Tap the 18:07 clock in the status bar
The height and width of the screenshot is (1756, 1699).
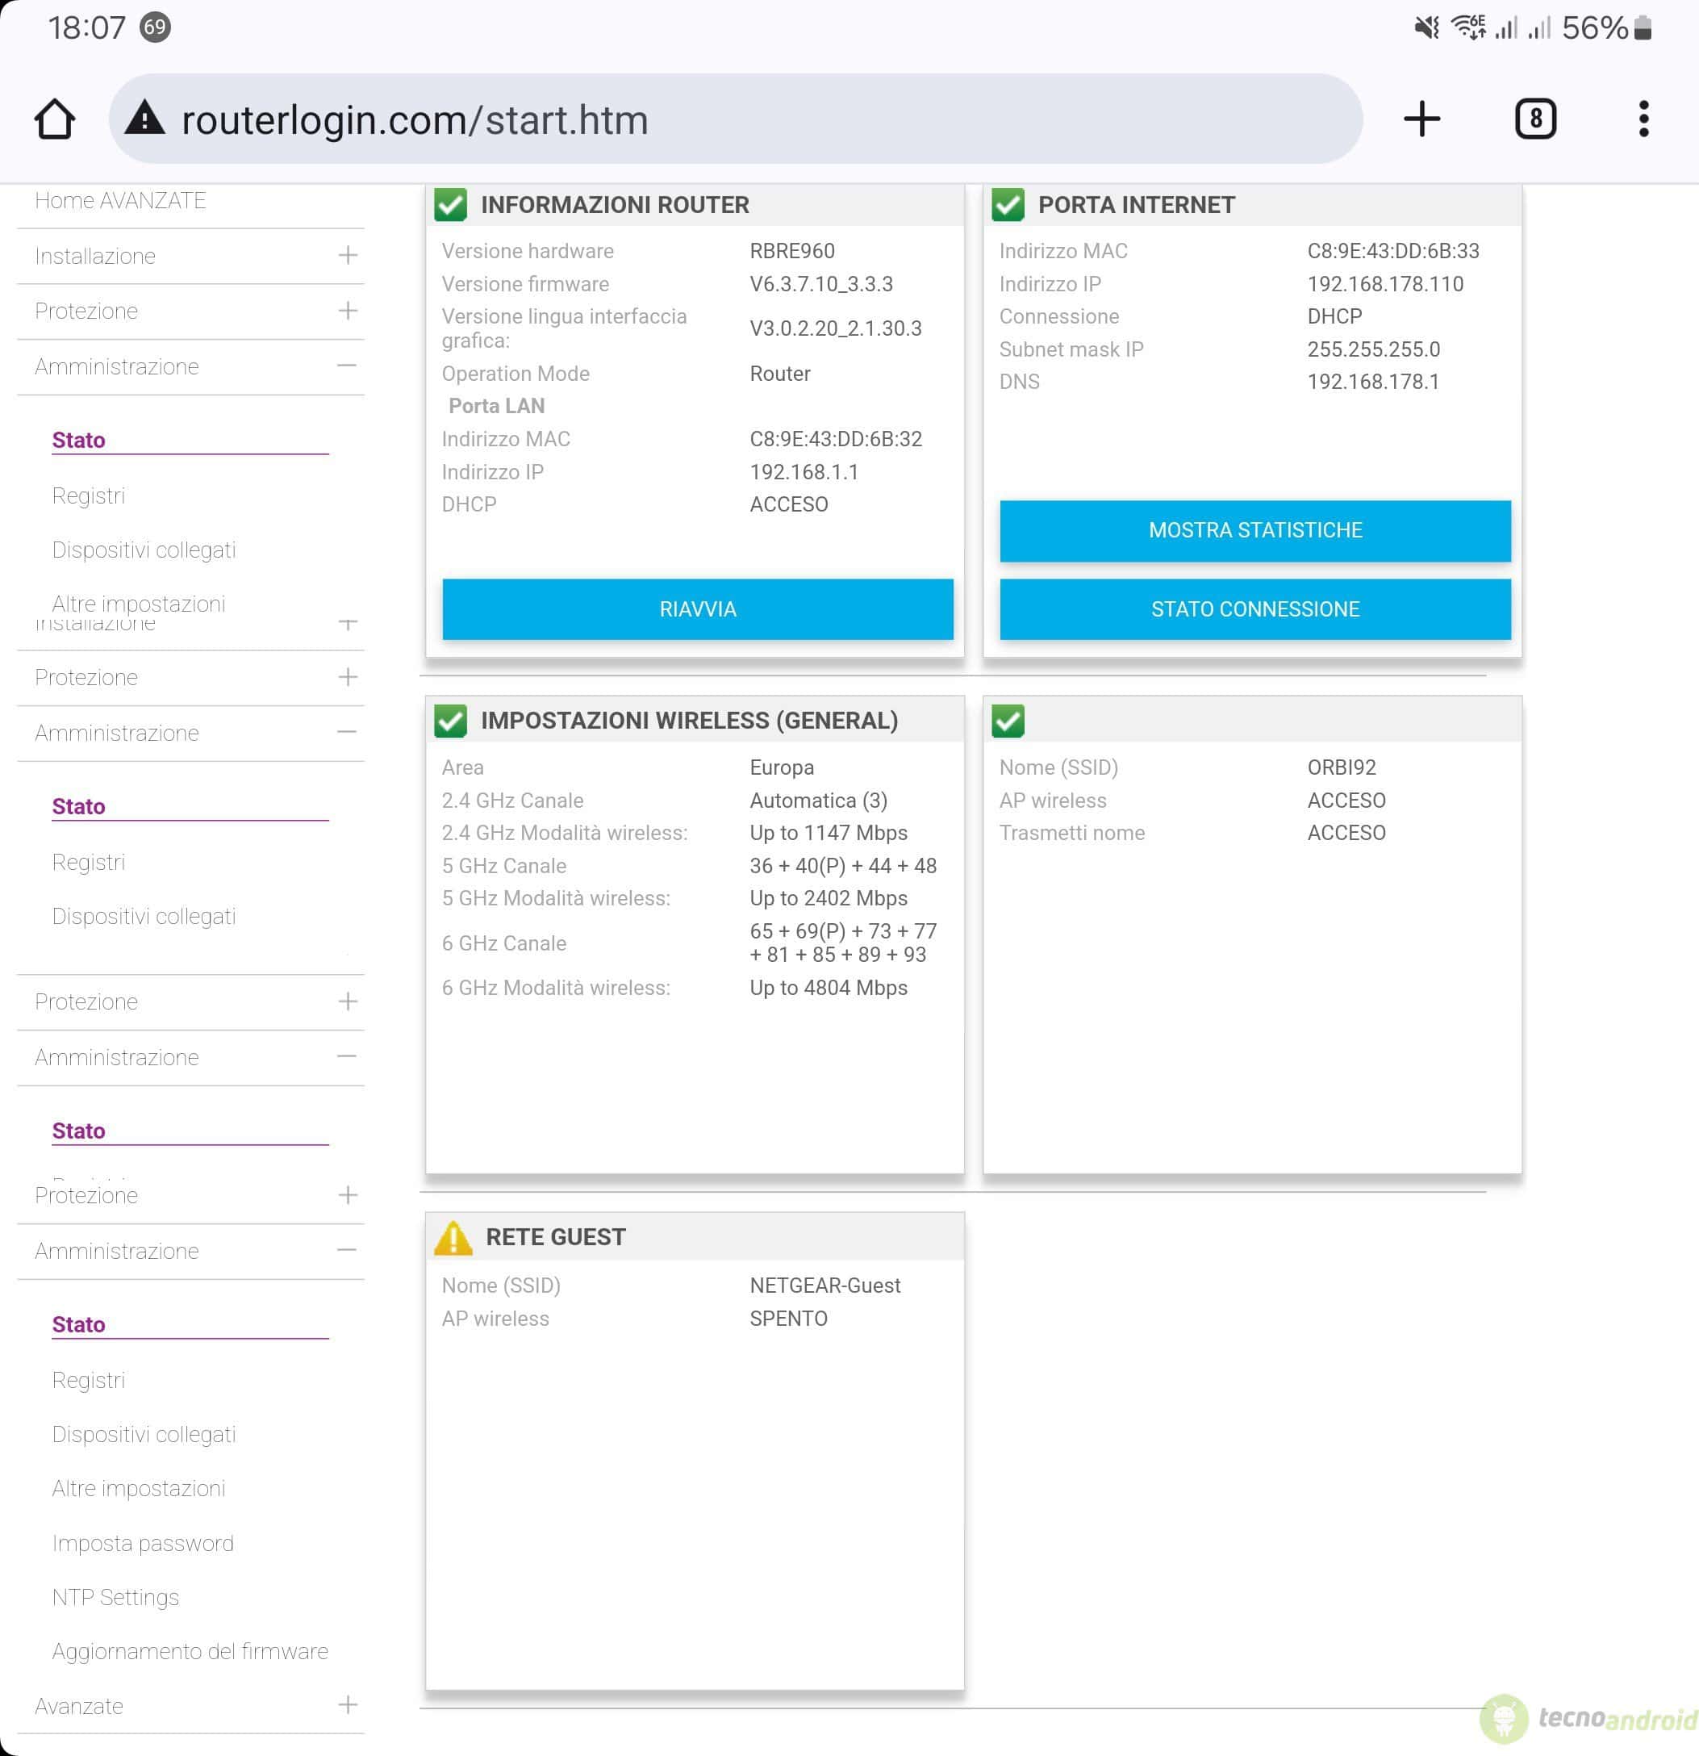point(87,27)
